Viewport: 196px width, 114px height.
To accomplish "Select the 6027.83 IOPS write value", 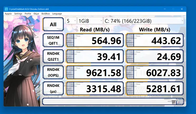I will 155,72.
